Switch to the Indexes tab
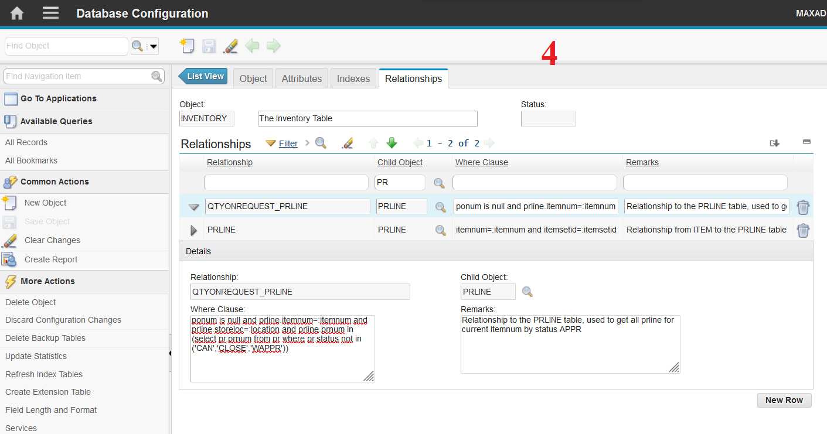 (x=353, y=78)
